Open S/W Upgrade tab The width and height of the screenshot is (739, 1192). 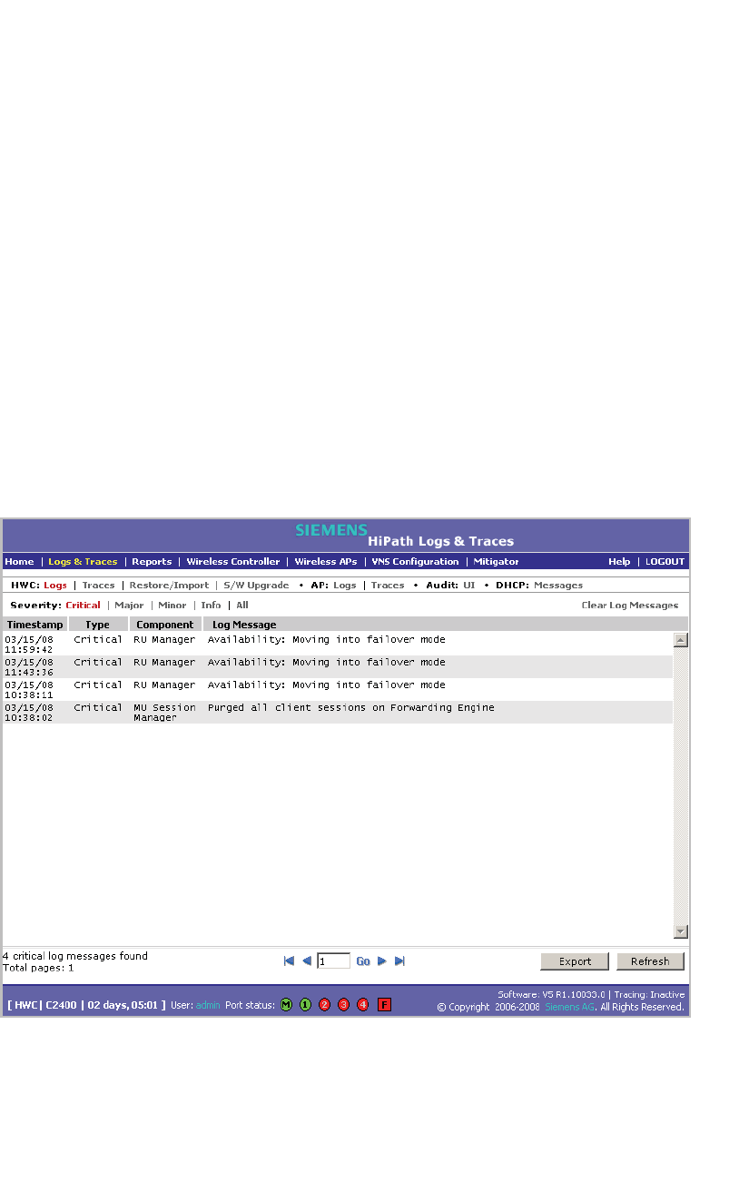coord(256,586)
